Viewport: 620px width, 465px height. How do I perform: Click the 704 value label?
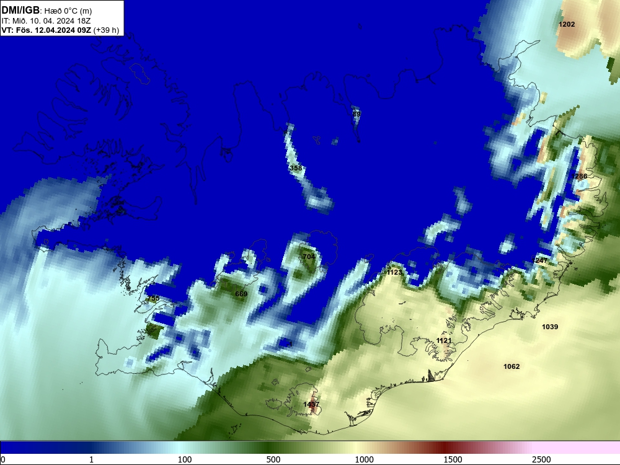click(x=308, y=257)
